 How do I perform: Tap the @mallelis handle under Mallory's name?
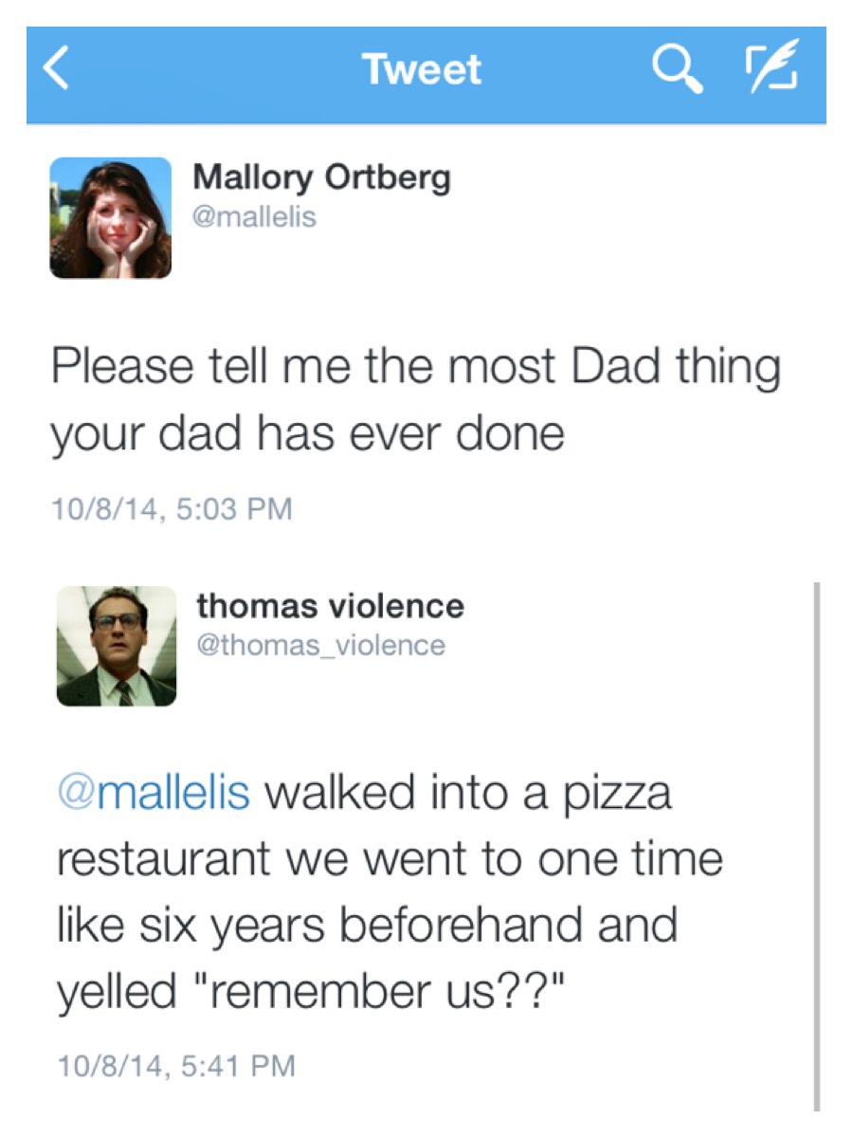pos(254,217)
